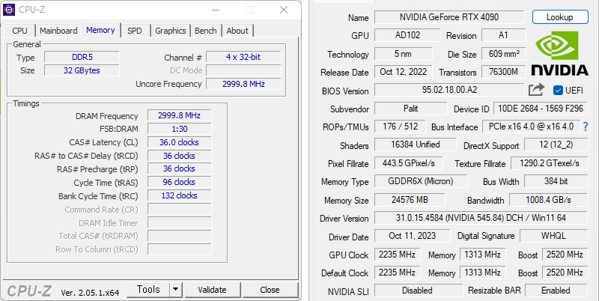Select the Memory tab
Viewport: 599px width, 301px height.
click(100, 30)
